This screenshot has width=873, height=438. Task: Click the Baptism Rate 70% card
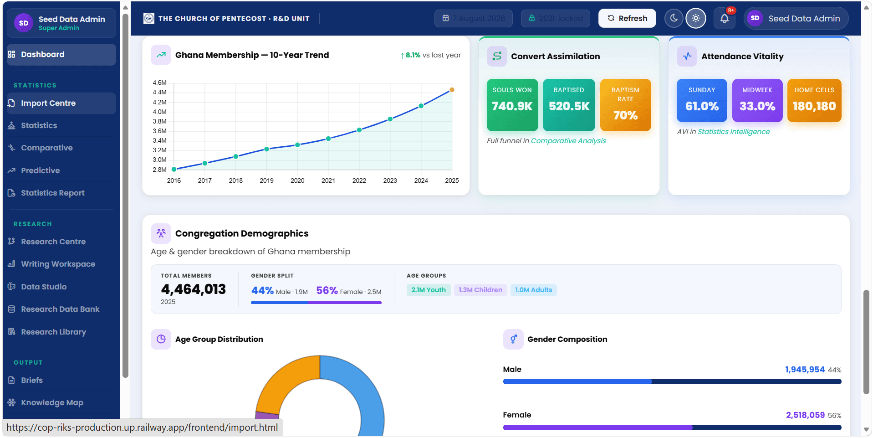click(626, 105)
